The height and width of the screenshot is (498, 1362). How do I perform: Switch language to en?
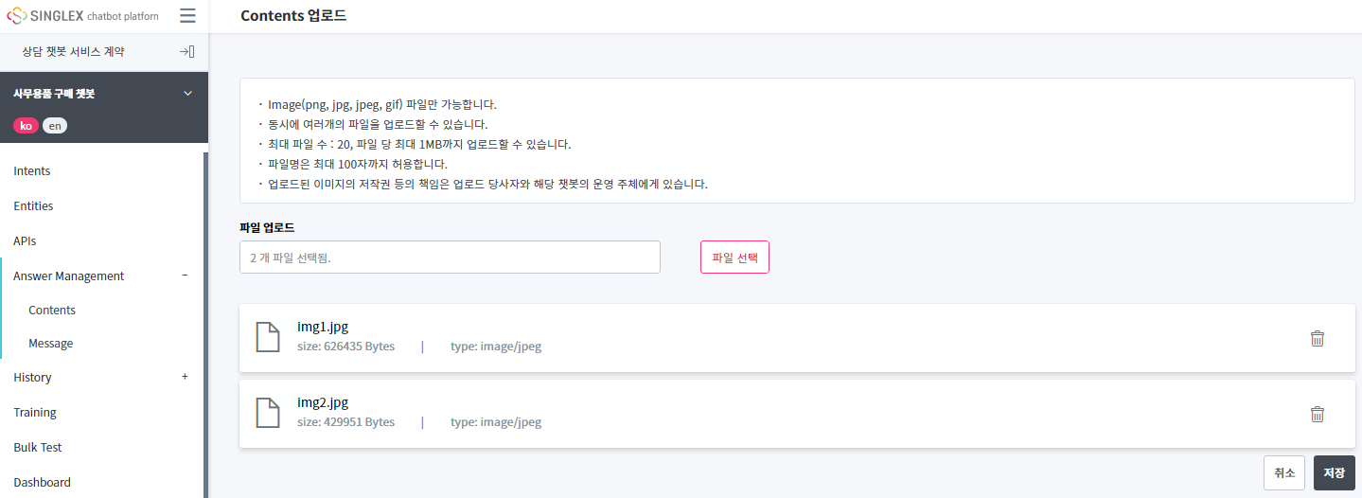(55, 126)
